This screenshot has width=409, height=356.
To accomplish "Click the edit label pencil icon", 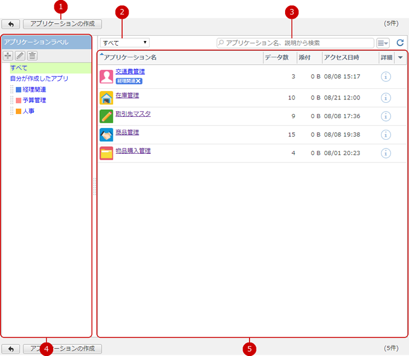I will tap(20, 56).
